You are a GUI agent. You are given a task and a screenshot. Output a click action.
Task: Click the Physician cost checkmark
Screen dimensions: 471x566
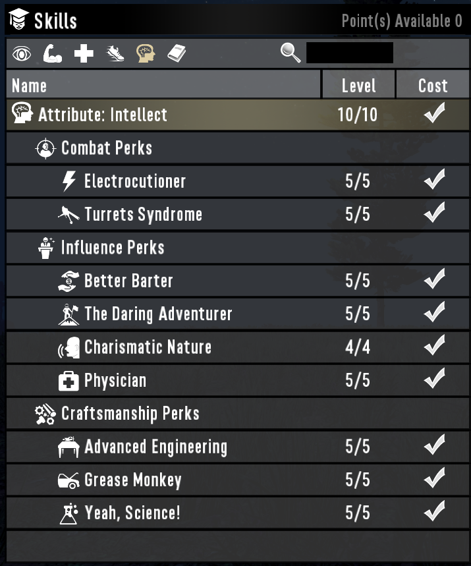tap(434, 379)
